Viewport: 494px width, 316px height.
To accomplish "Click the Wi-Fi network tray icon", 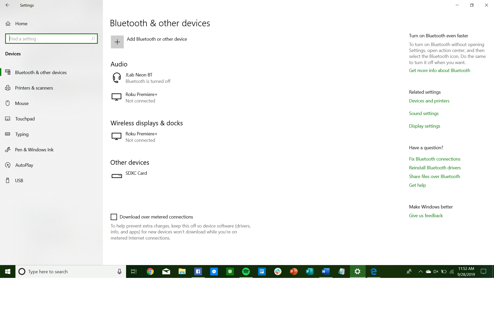I will (452, 271).
